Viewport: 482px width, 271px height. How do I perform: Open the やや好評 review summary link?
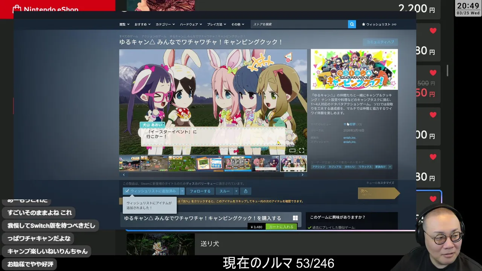(x=349, y=124)
